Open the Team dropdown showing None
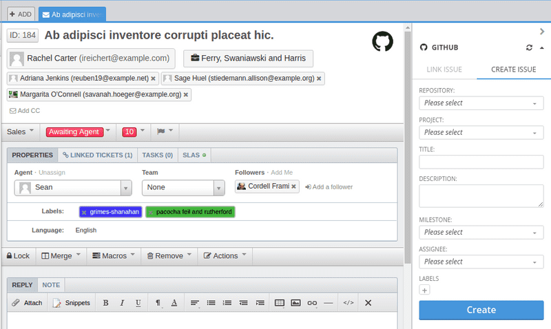This screenshot has width=551, height=329. coord(183,188)
